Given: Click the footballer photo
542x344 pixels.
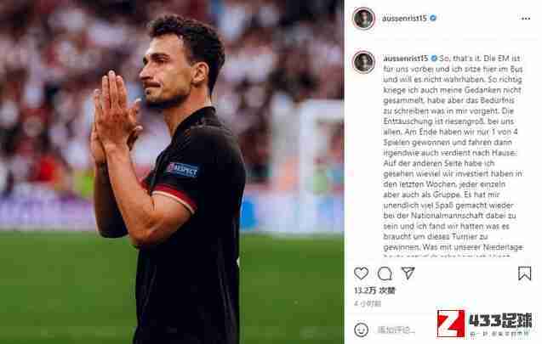Looking at the screenshot, I should [172, 172].
